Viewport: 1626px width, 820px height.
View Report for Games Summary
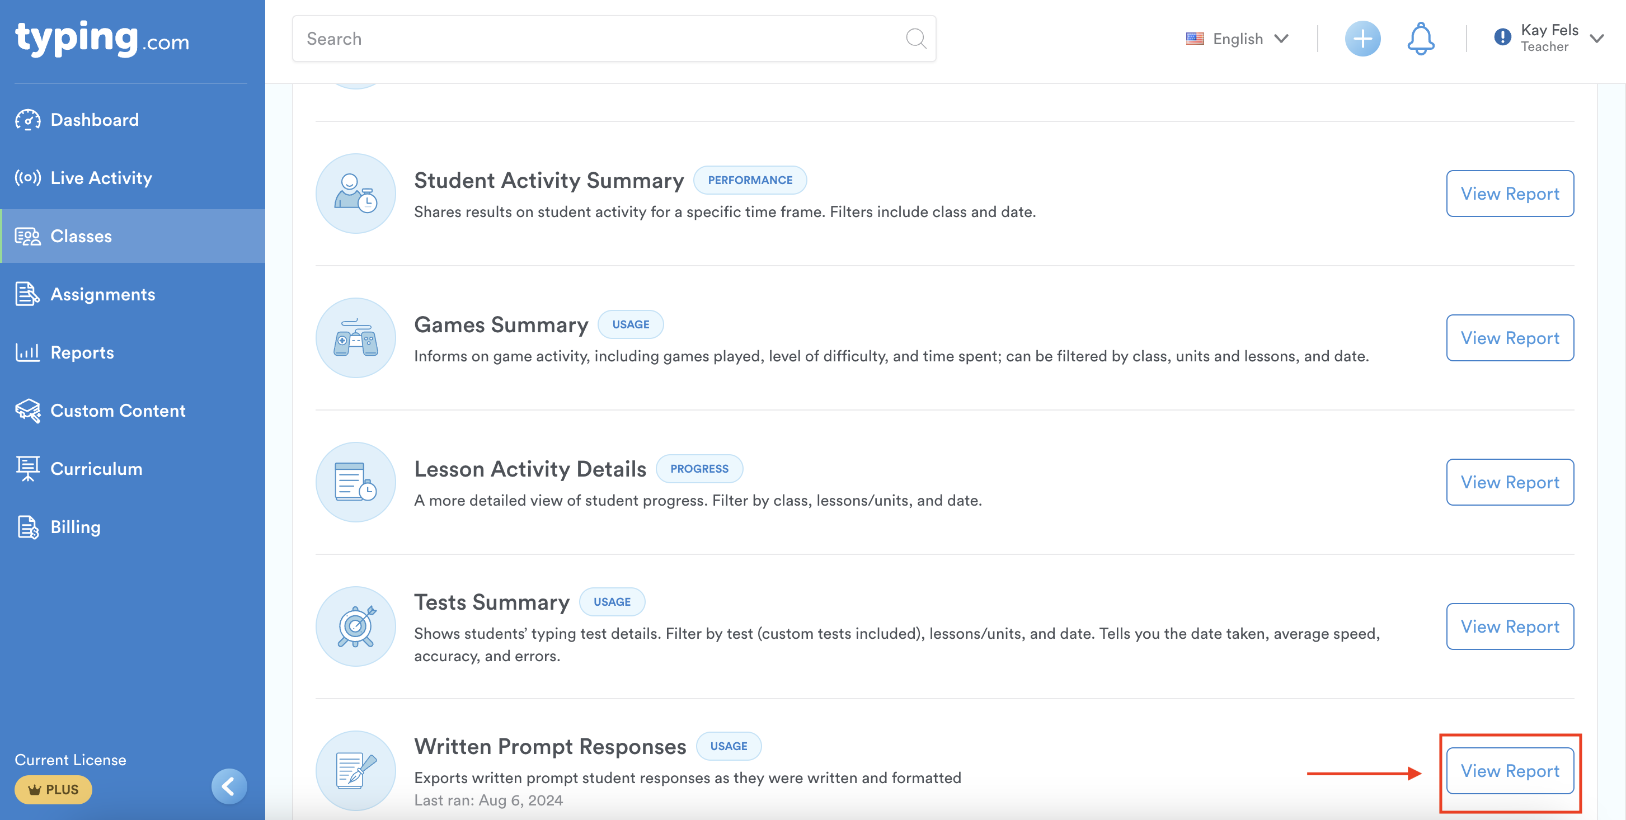[1509, 338]
